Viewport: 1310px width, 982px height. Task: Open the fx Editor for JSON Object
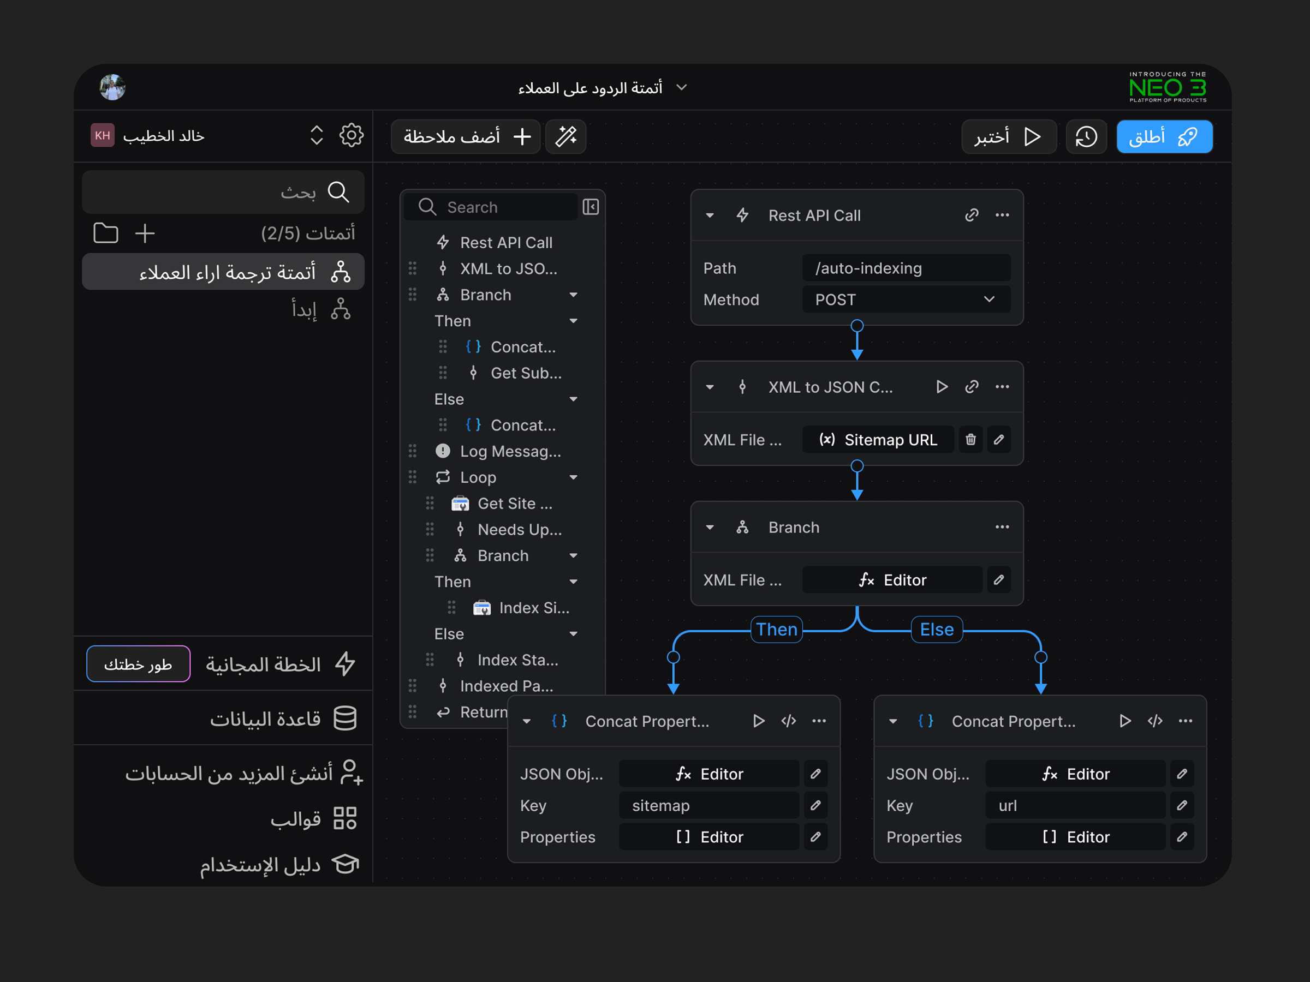pyautogui.click(x=709, y=774)
